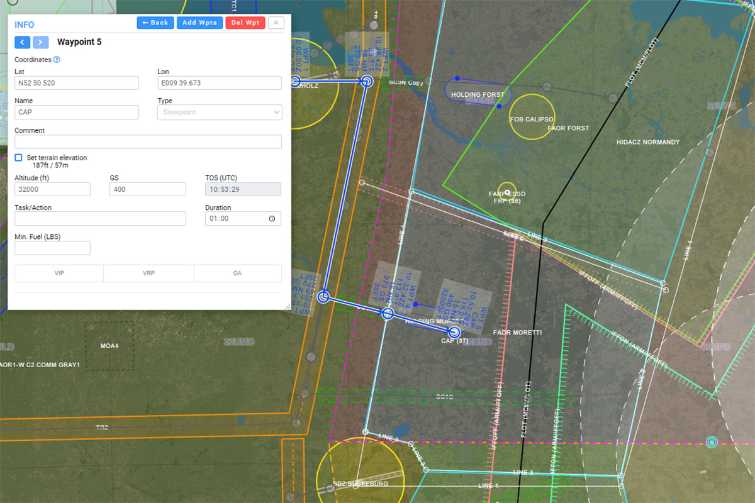Click the MOA4 dashed area

pos(109,346)
